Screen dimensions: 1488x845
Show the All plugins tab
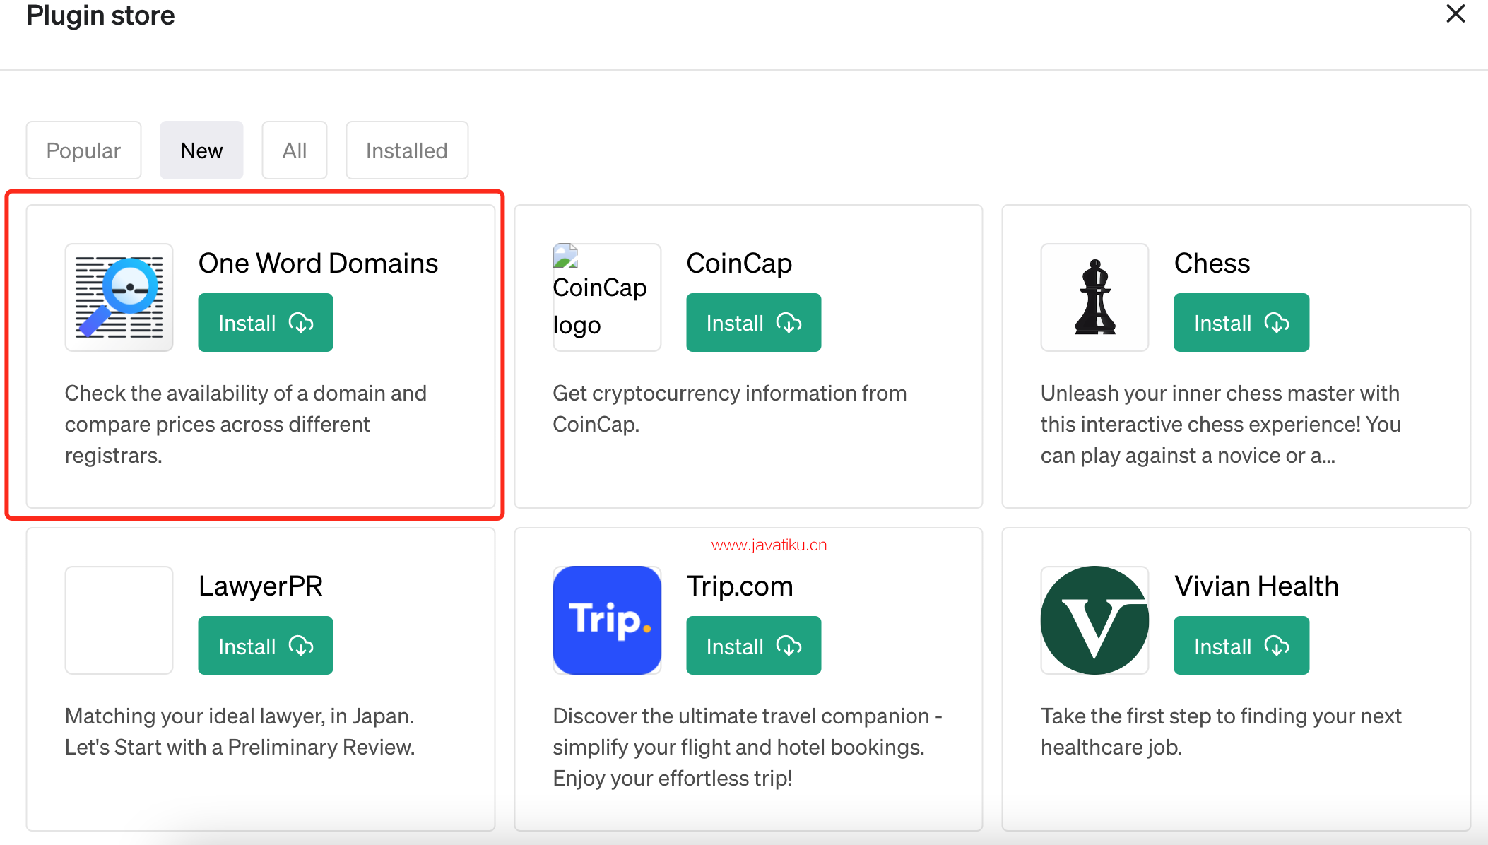(x=295, y=150)
